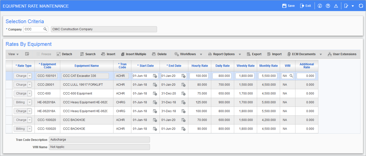Screen dimensions: 366x156
Task: Detach the rates table
Action: [64, 54]
